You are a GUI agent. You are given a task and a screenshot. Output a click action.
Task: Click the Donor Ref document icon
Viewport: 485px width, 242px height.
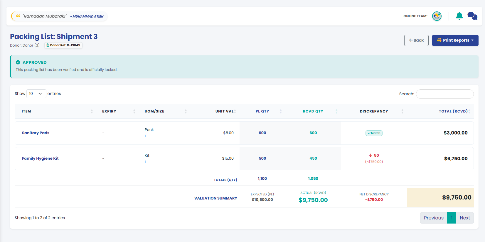point(48,45)
